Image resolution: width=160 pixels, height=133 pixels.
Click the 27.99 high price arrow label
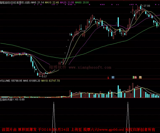point(146,6)
